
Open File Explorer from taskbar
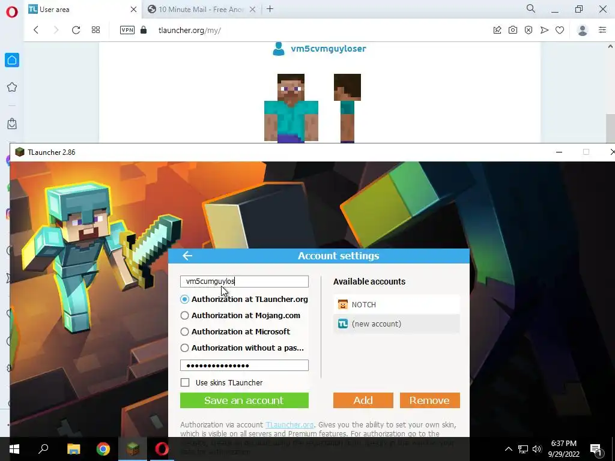pyautogui.click(x=73, y=449)
